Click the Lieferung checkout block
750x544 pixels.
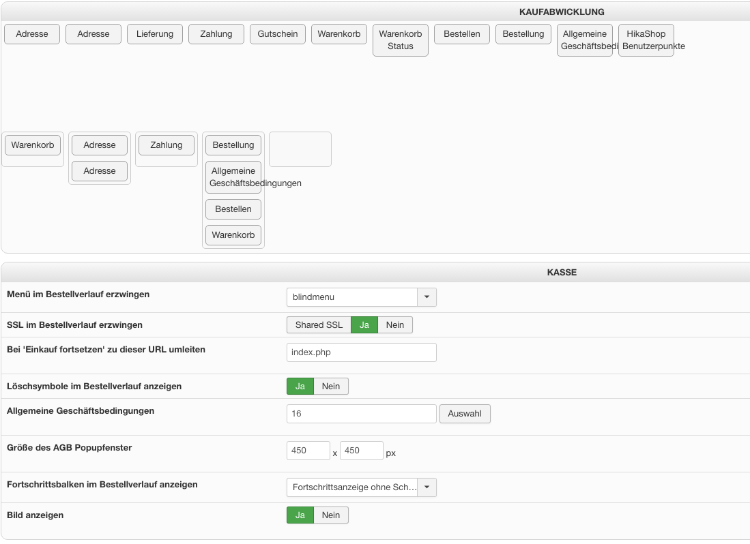click(155, 34)
